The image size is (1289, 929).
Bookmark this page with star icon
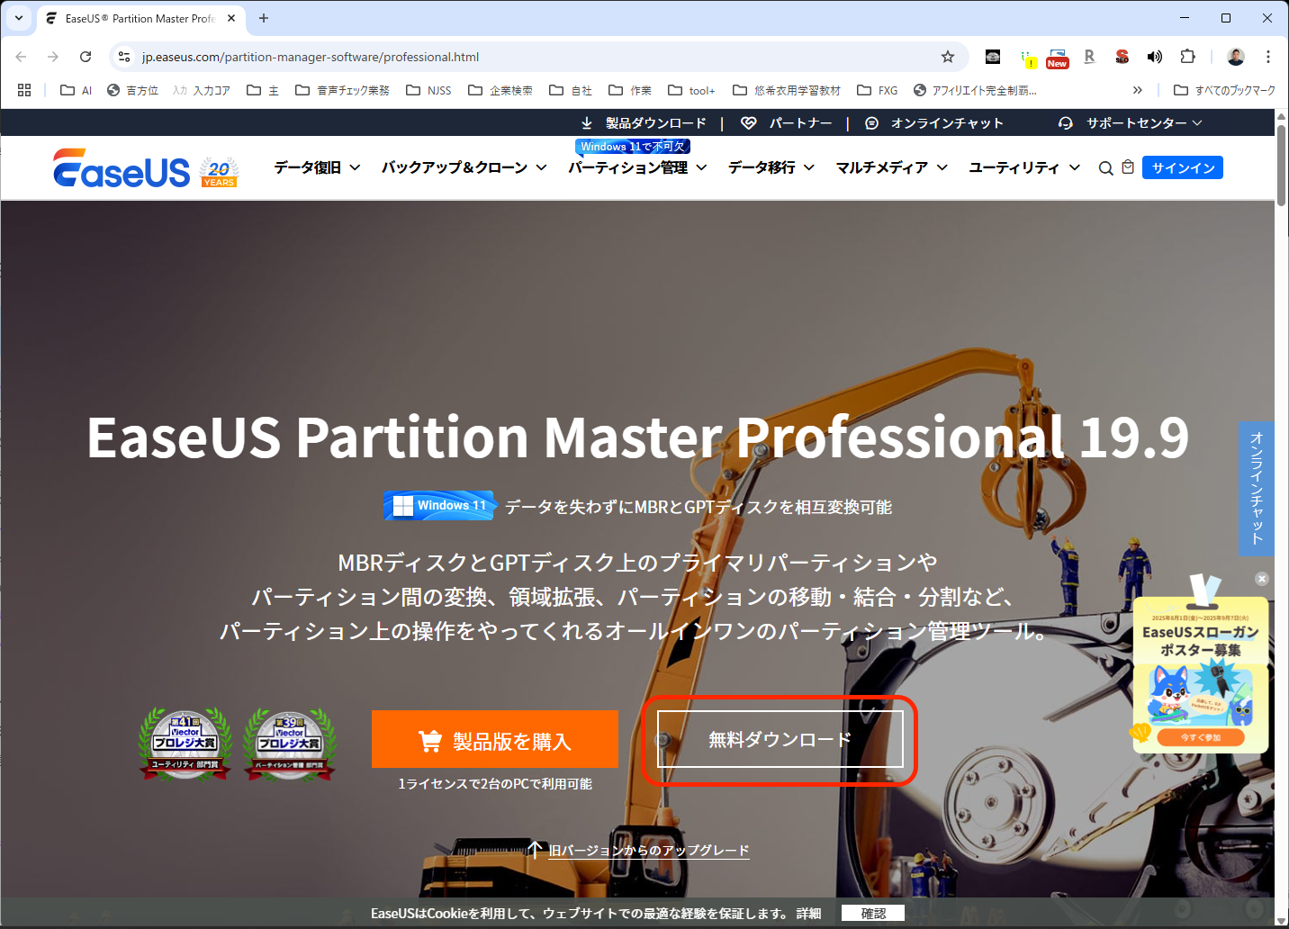coord(948,57)
